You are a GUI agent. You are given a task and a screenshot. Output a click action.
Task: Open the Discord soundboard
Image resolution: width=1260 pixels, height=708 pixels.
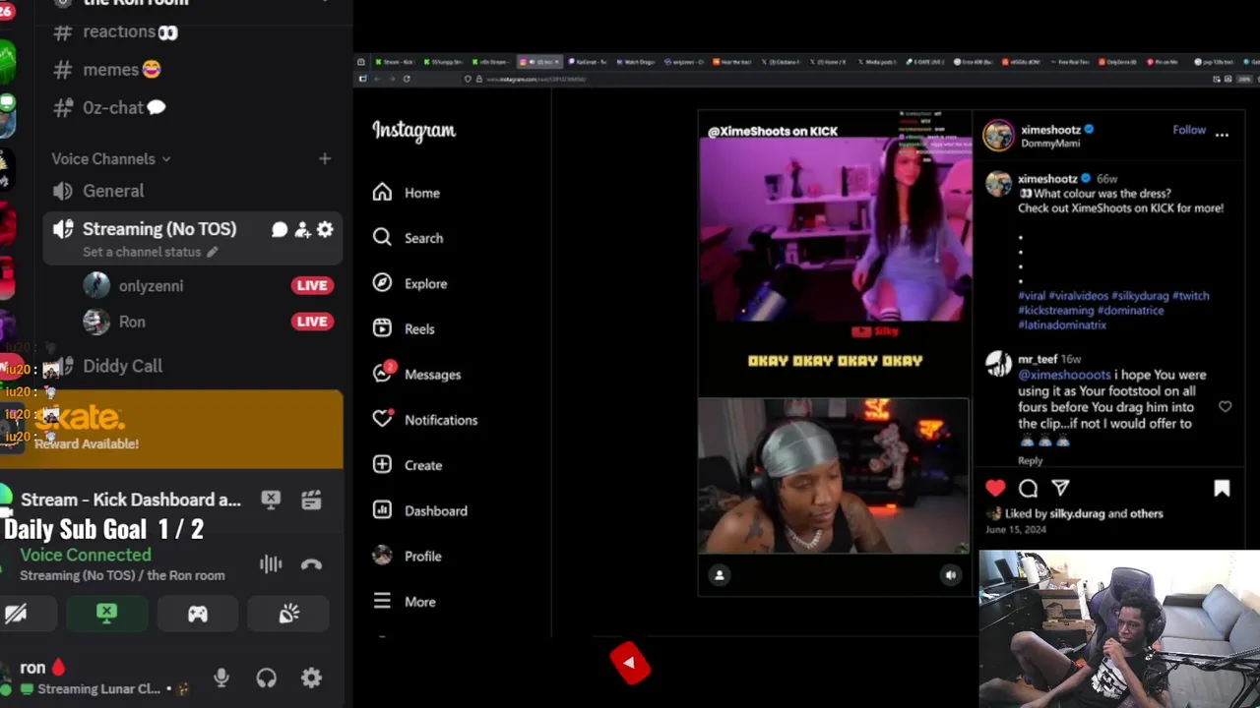pos(288,614)
